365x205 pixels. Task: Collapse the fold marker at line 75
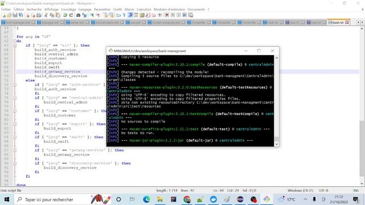coord(15,98)
